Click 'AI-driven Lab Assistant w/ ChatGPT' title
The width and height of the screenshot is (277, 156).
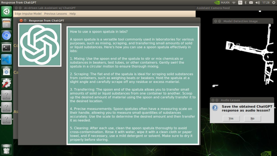(x=50, y=8)
